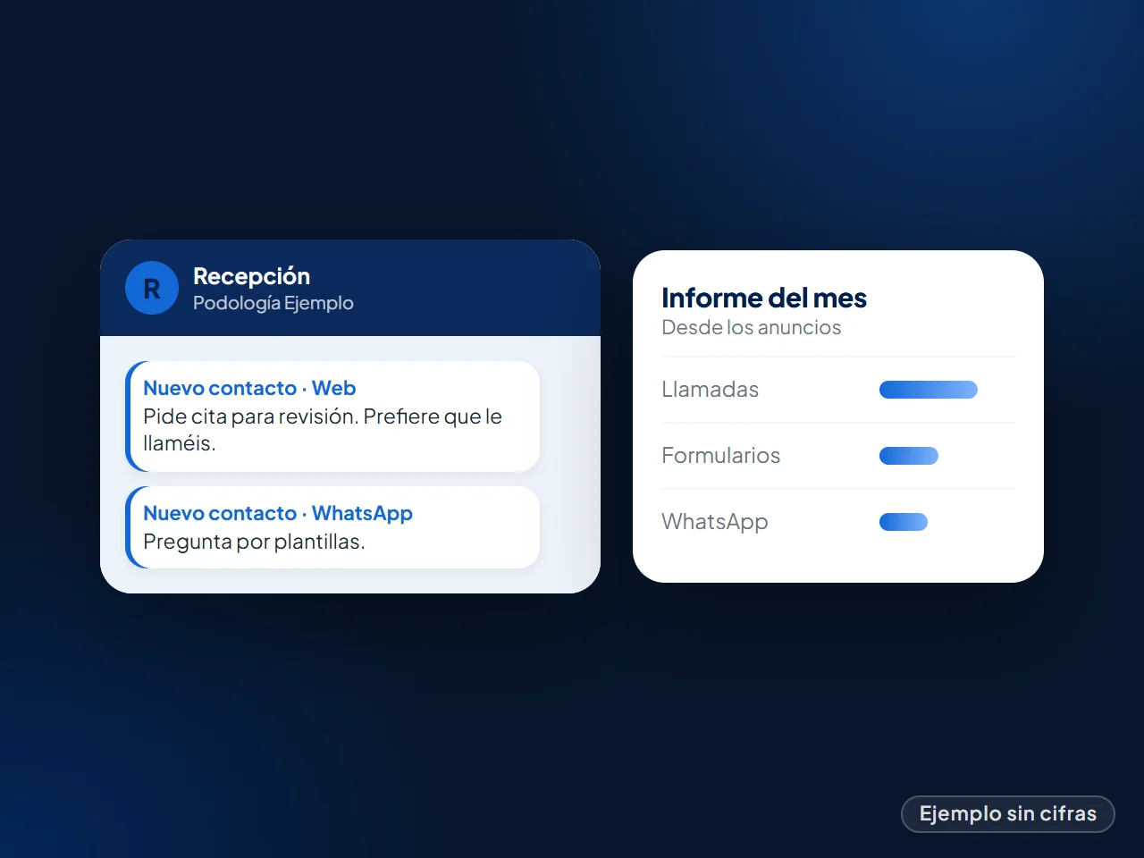This screenshot has height=858, width=1144.
Task: Select the Podología Ejemplo subtitle
Action: [x=273, y=303]
